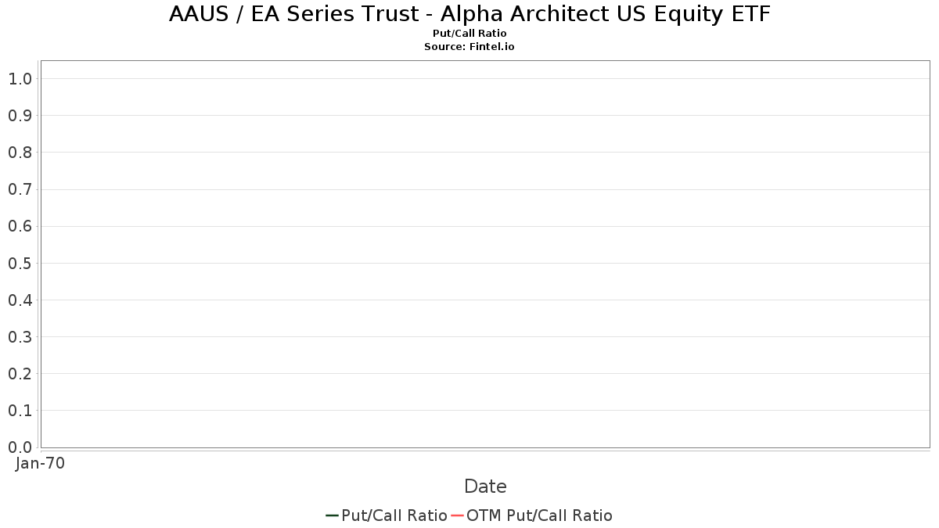Click the Jan-70 x-axis tick label

tap(40, 463)
